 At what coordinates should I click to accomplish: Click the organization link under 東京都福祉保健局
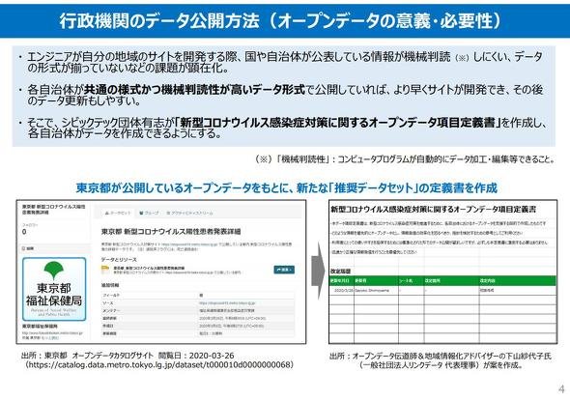point(52,333)
